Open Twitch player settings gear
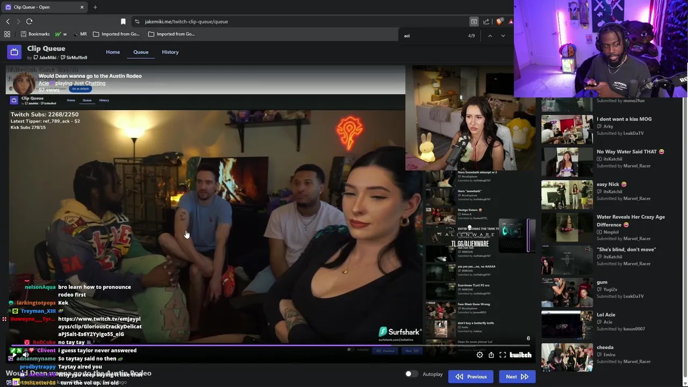 (x=479, y=355)
